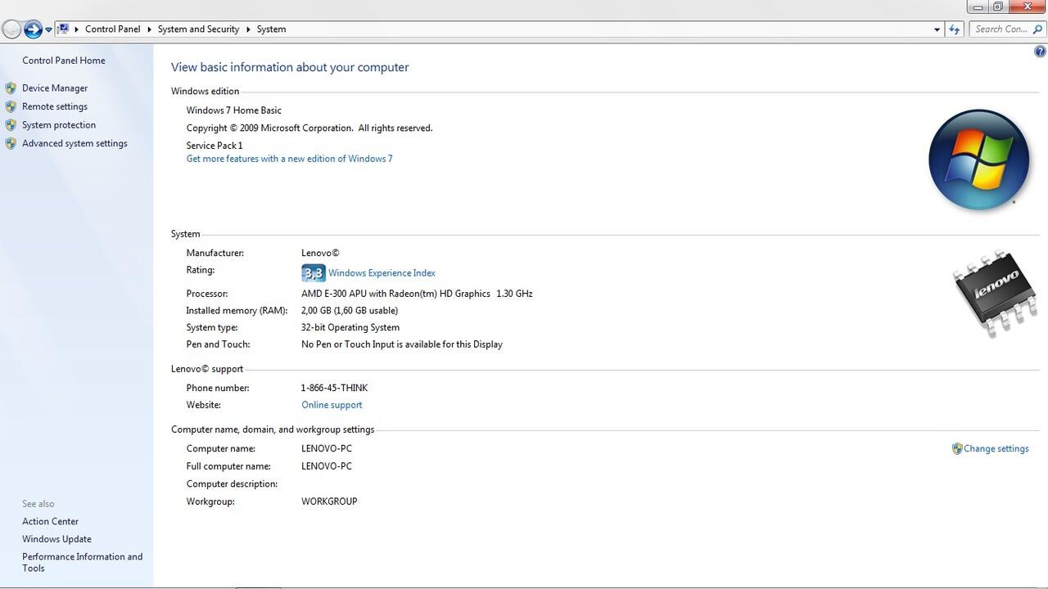Open System protection

(x=59, y=125)
